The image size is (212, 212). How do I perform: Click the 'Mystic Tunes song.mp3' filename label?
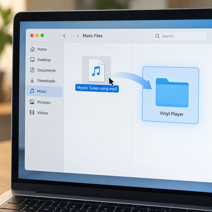[97, 88]
